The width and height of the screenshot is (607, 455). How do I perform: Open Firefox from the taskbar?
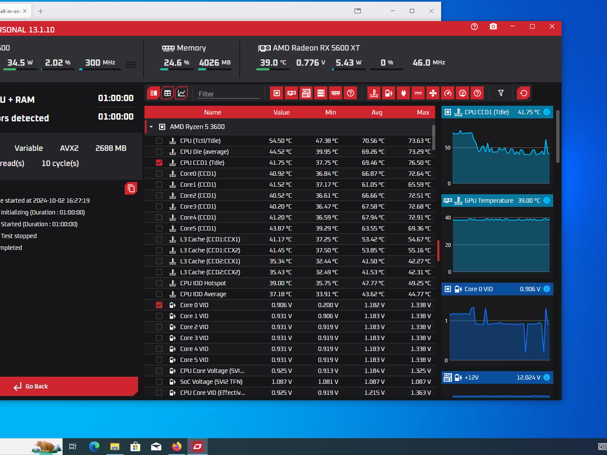pos(177,446)
